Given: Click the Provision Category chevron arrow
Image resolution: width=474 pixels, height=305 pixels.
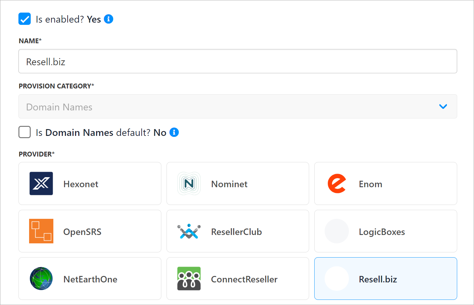Looking at the screenshot, I should tap(443, 107).
